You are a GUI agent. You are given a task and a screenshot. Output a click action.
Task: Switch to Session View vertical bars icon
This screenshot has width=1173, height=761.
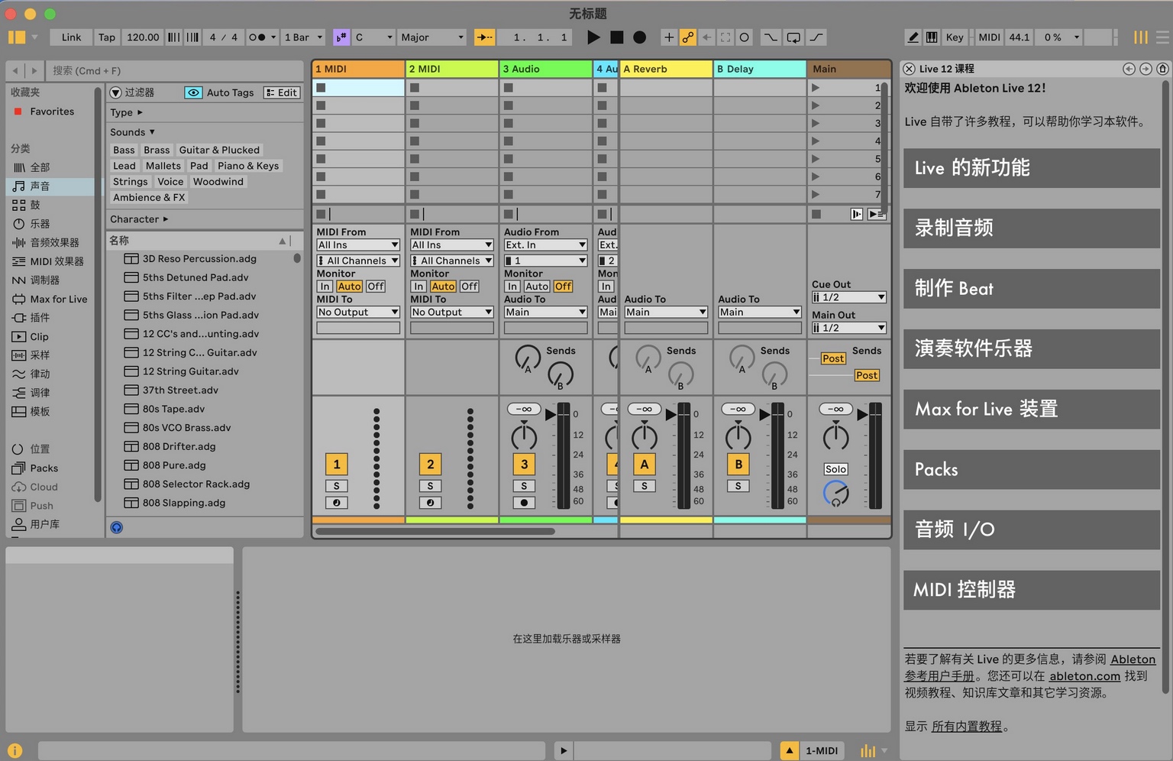1140,37
